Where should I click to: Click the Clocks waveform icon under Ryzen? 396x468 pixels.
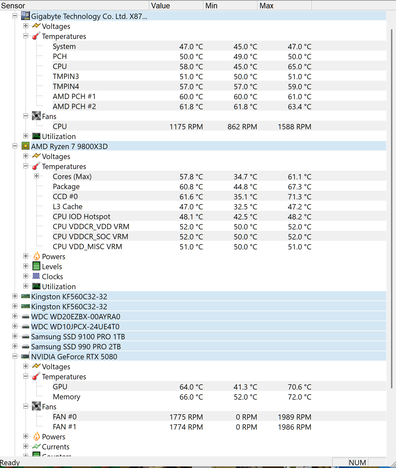point(36,276)
